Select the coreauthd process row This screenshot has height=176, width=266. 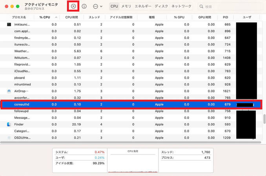pyautogui.click(x=131, y=104)
